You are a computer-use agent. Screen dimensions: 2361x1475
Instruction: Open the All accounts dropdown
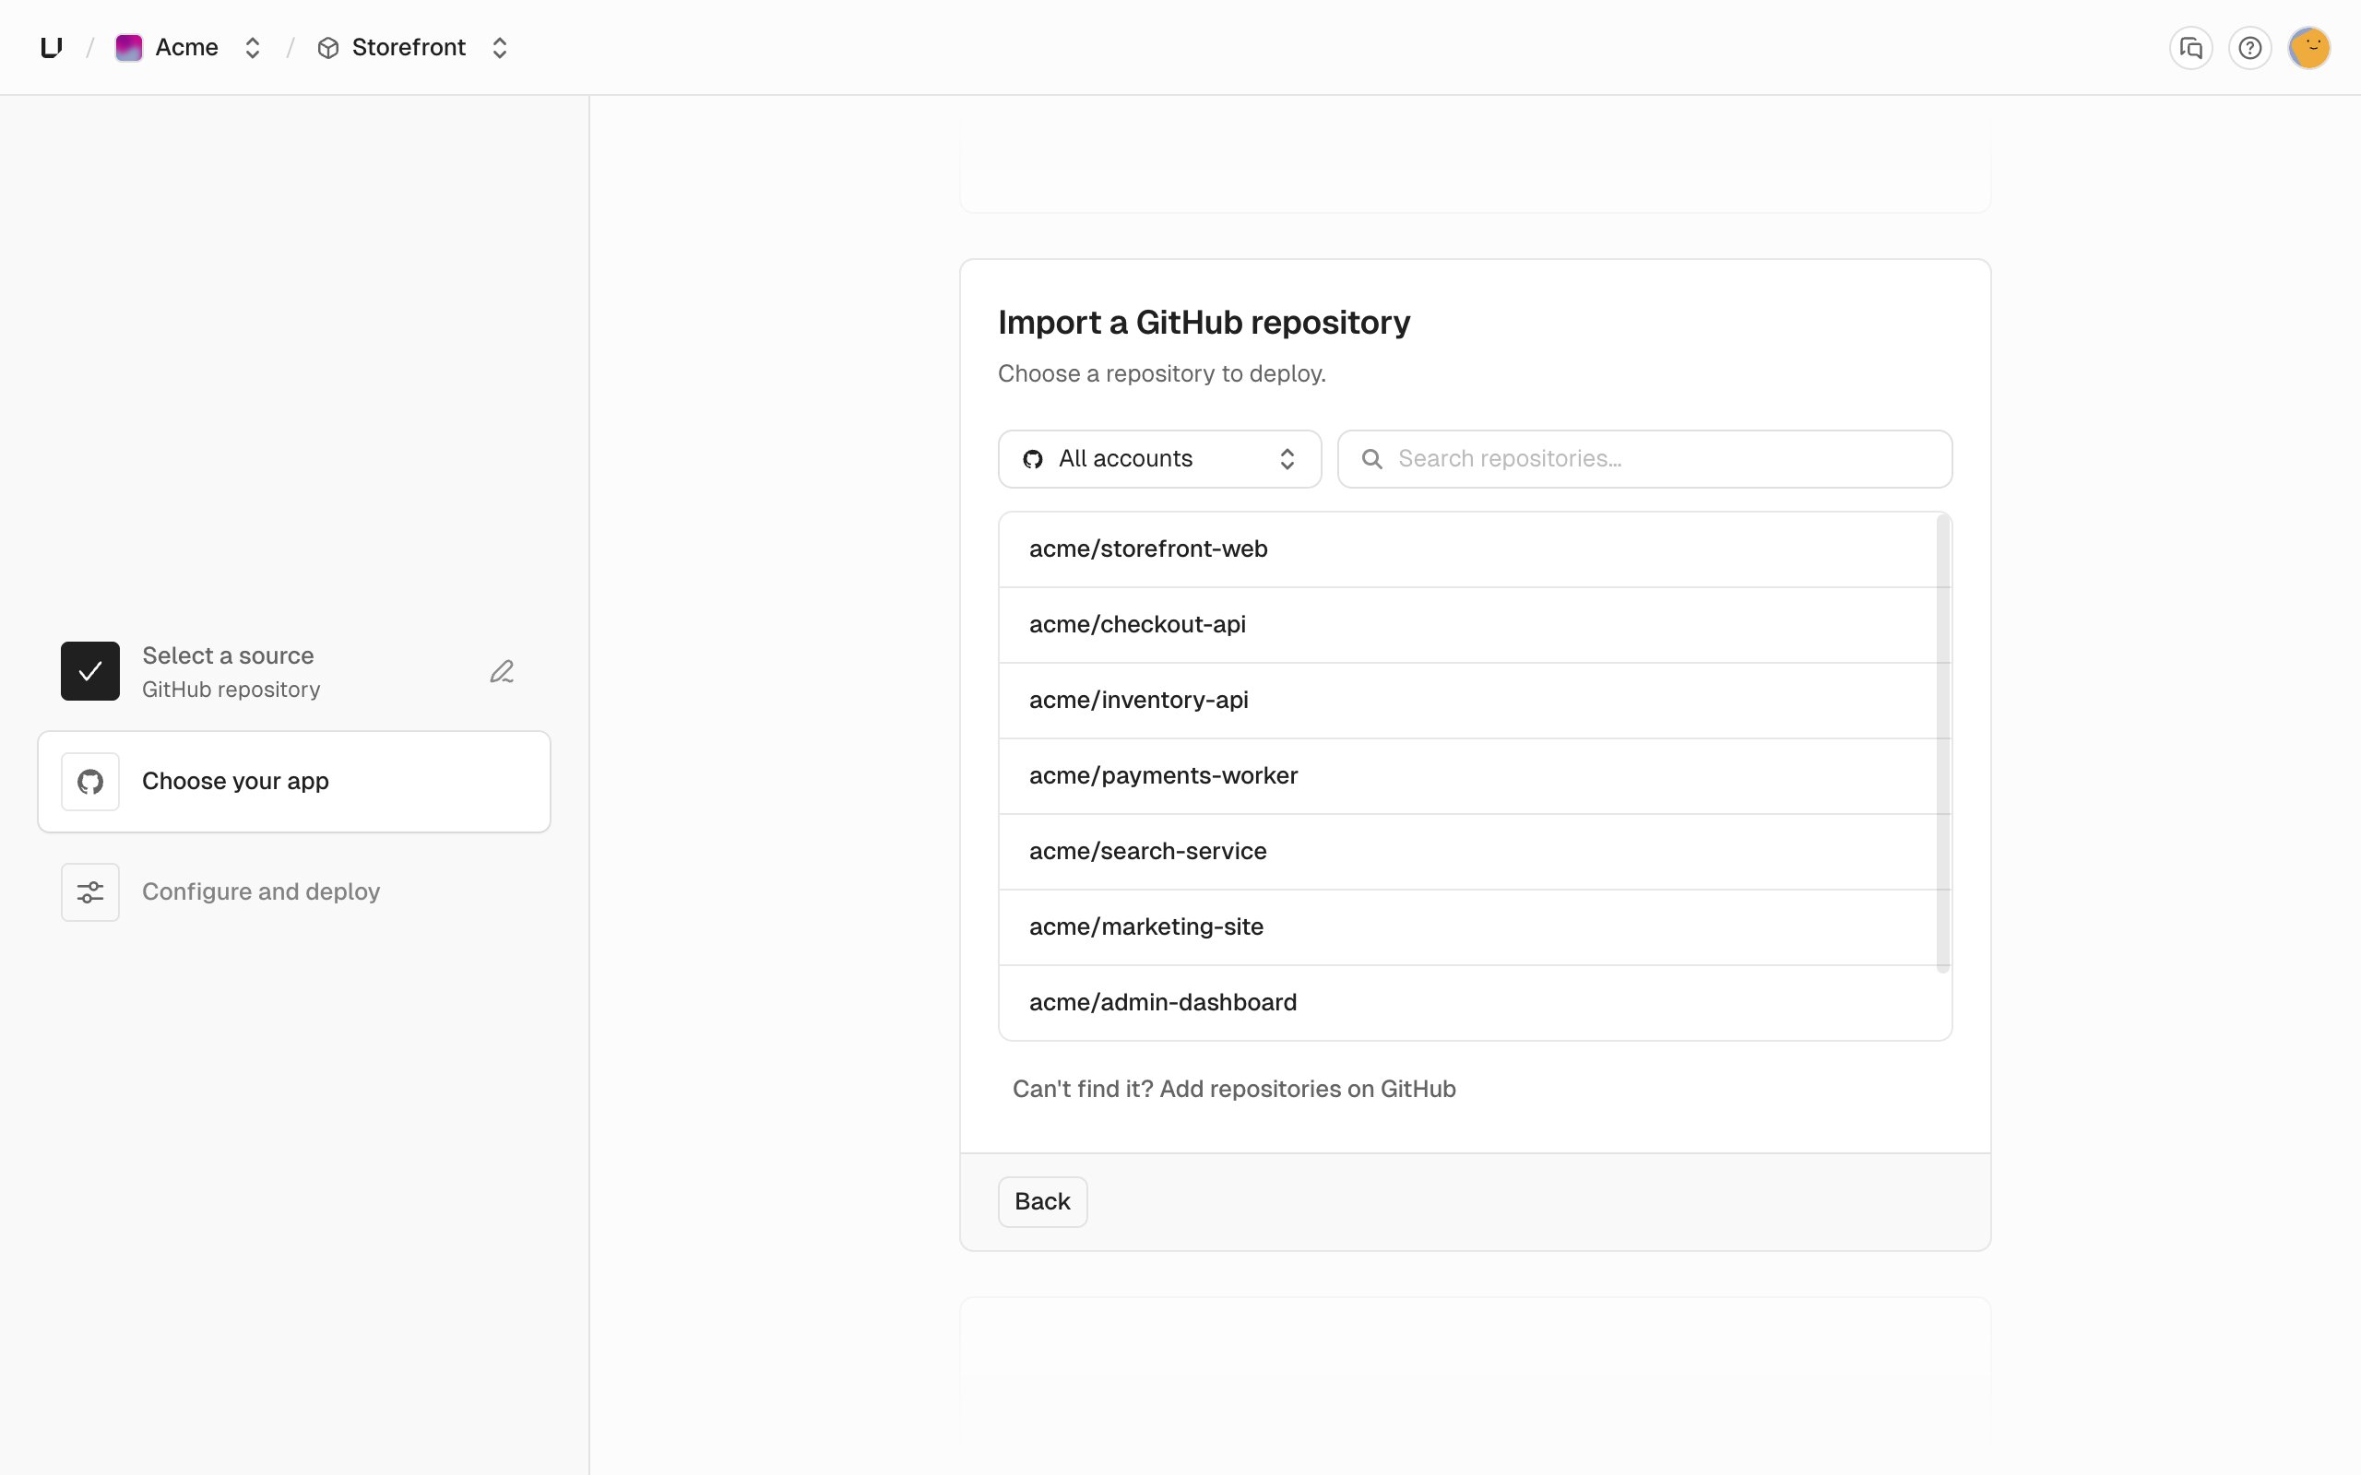(x=1159, y=458)
